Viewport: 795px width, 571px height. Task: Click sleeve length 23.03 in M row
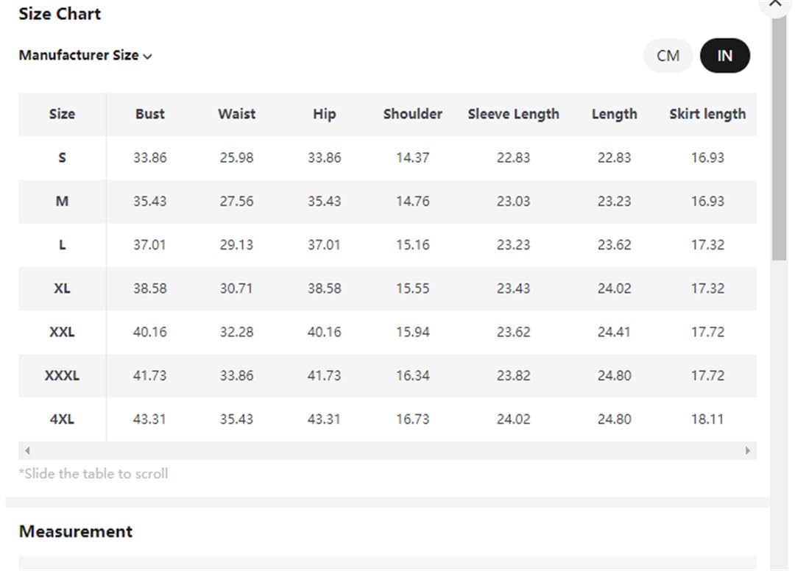[x=514, y=201]
